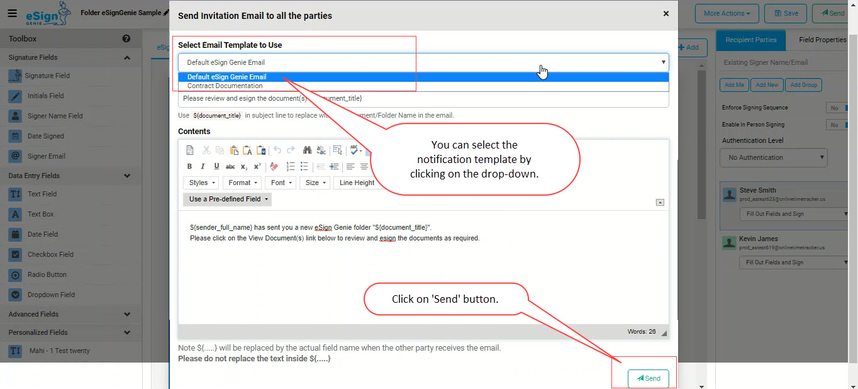
Task: Open the spell check ABC tool
Action: (x=355, y=150)
